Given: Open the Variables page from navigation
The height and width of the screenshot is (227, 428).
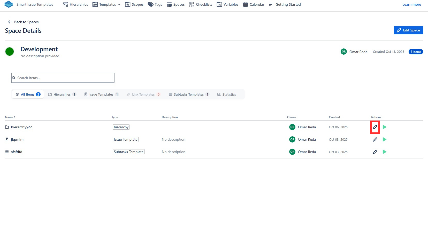Looking at the screenshot, I should (x=227, y=4).
